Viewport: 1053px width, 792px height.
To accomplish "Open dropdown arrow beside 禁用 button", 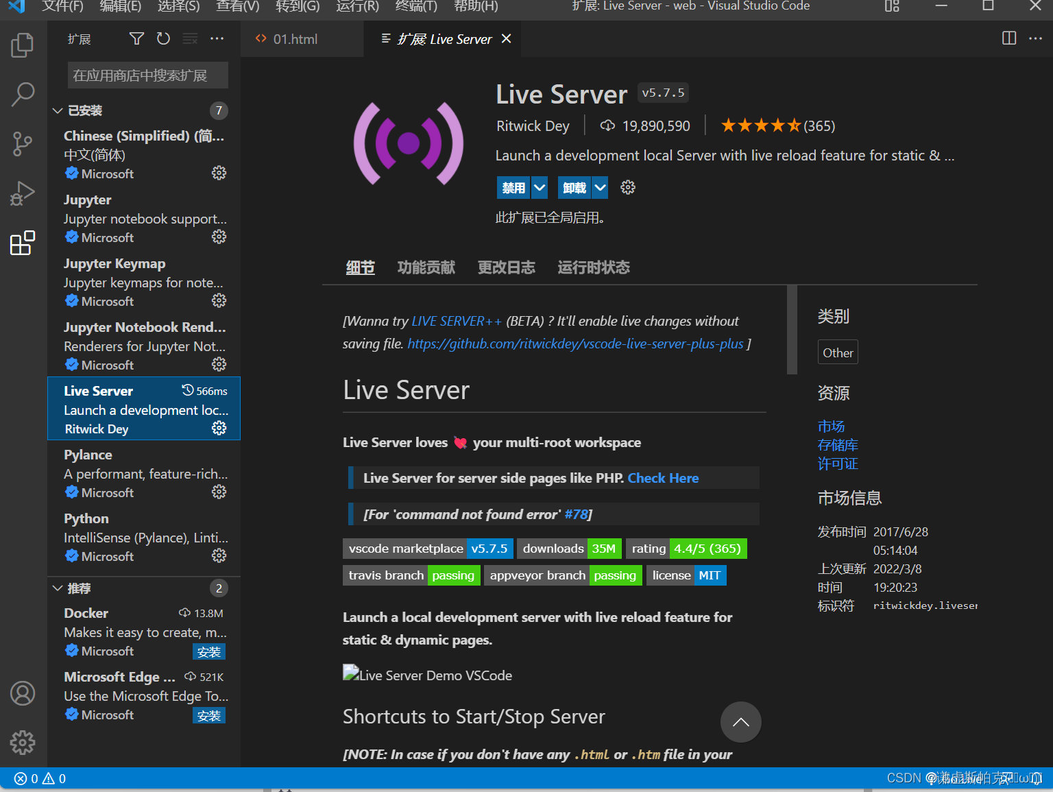I will pos(540,187).
